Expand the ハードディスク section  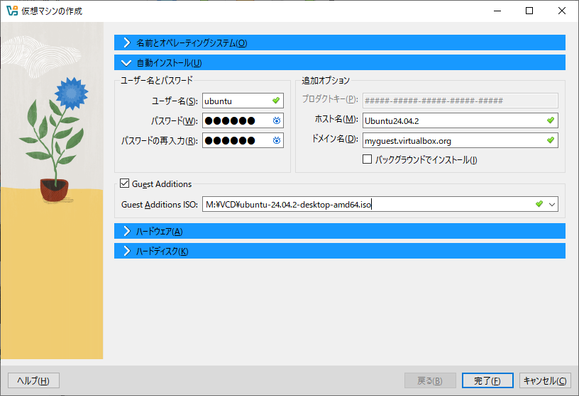340,251
